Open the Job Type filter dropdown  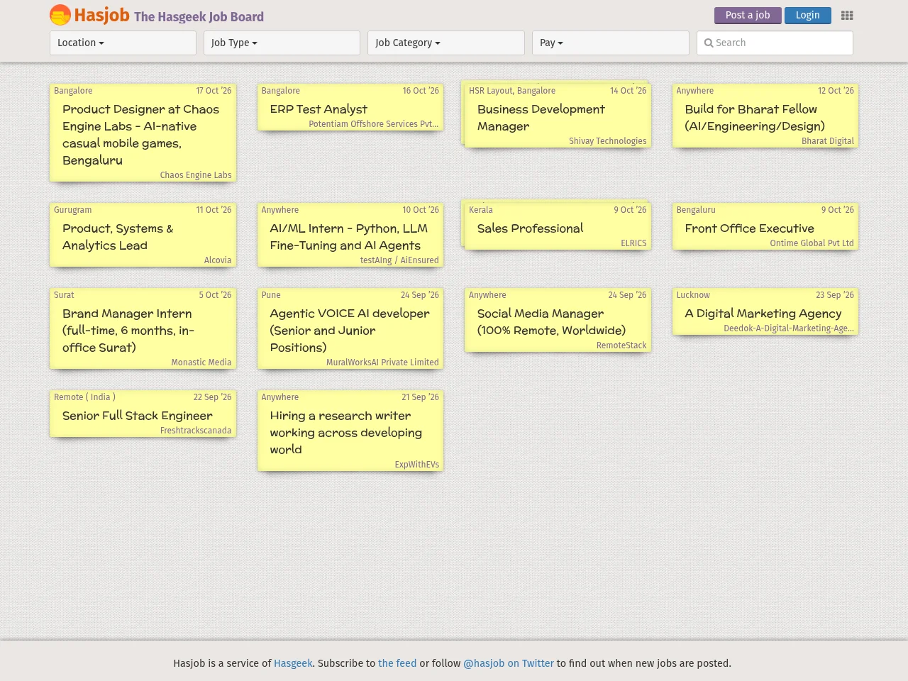coord(282,43)
